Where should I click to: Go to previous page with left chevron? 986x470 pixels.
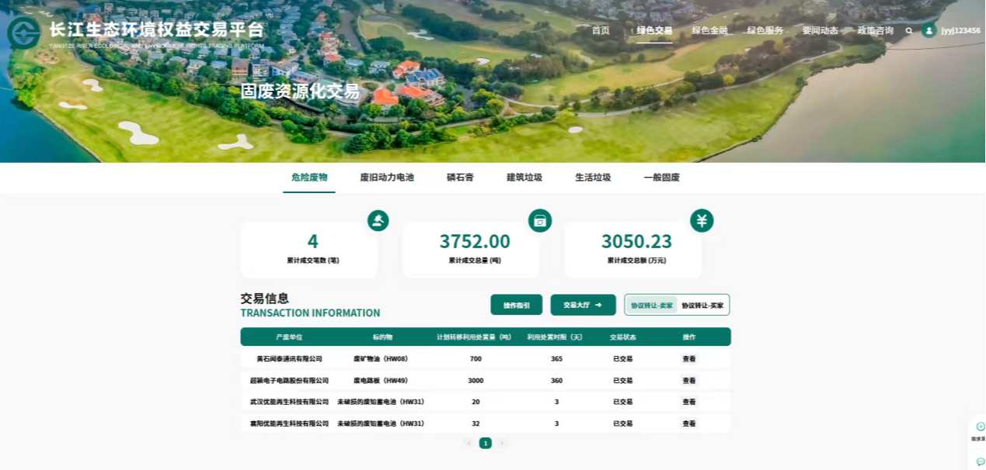(x=469, y=444)
